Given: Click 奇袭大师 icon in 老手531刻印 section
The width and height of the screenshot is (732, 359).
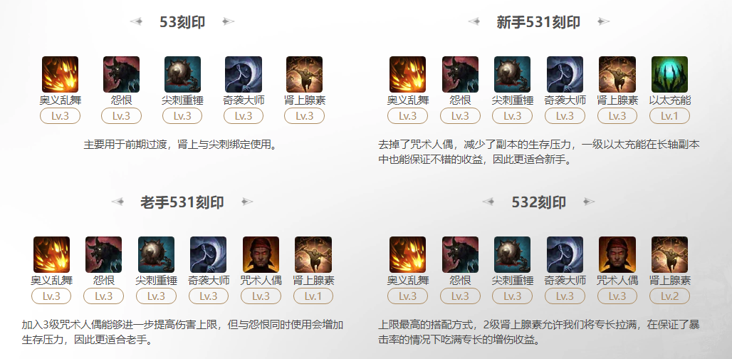Looking at the screenshot, I should click(208, 254).
